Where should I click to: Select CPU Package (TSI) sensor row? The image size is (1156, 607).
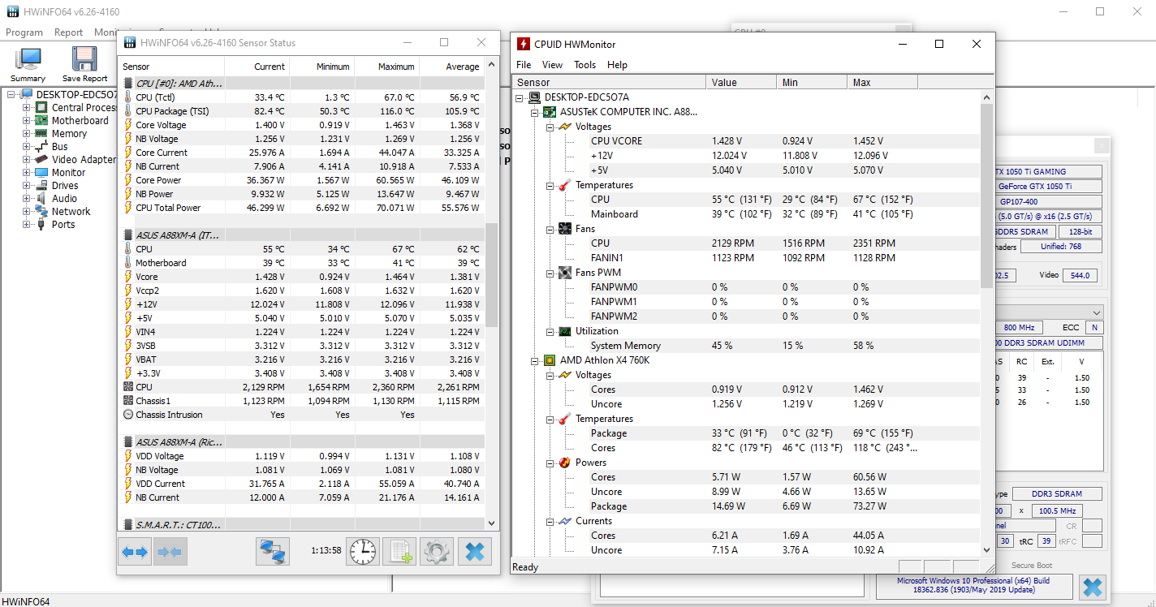302,111
